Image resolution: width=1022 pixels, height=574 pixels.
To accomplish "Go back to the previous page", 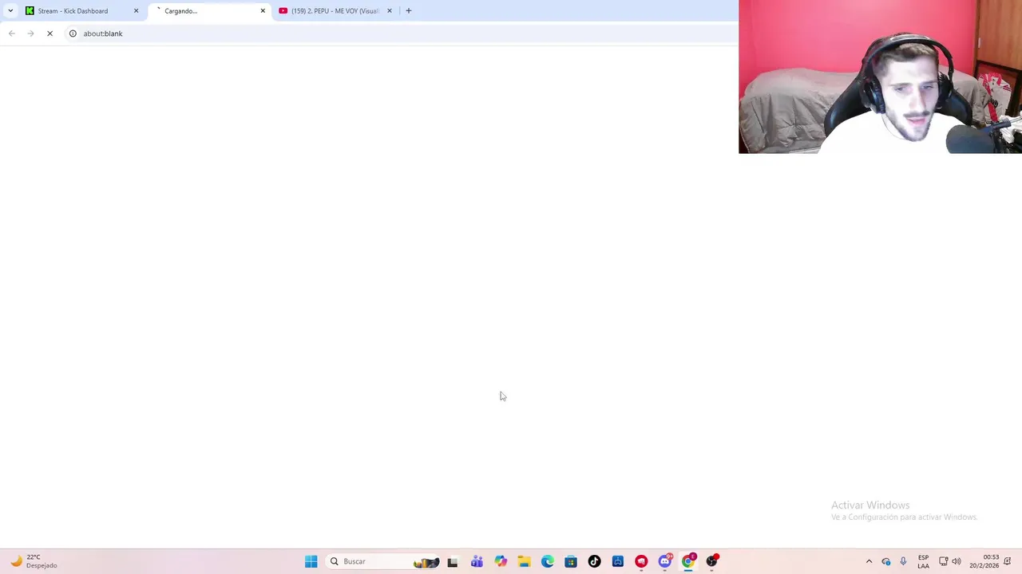I will (x=12, y=33).
